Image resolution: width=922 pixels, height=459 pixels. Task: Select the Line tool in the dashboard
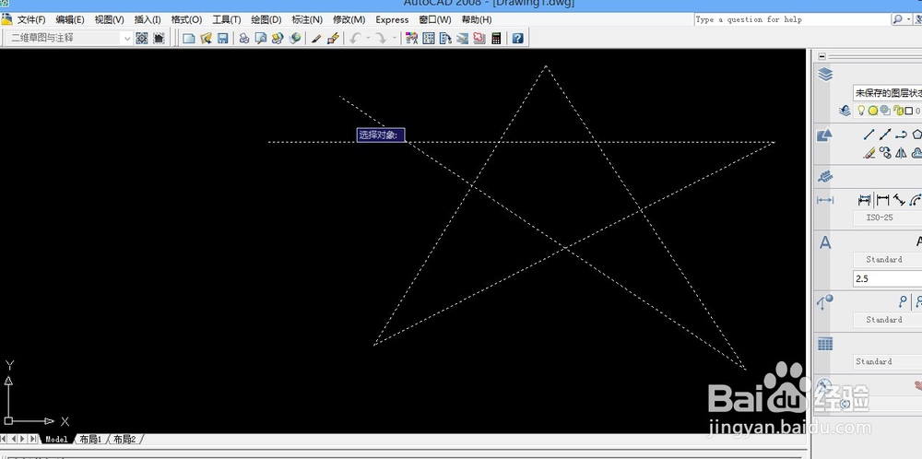pos(869,135)
